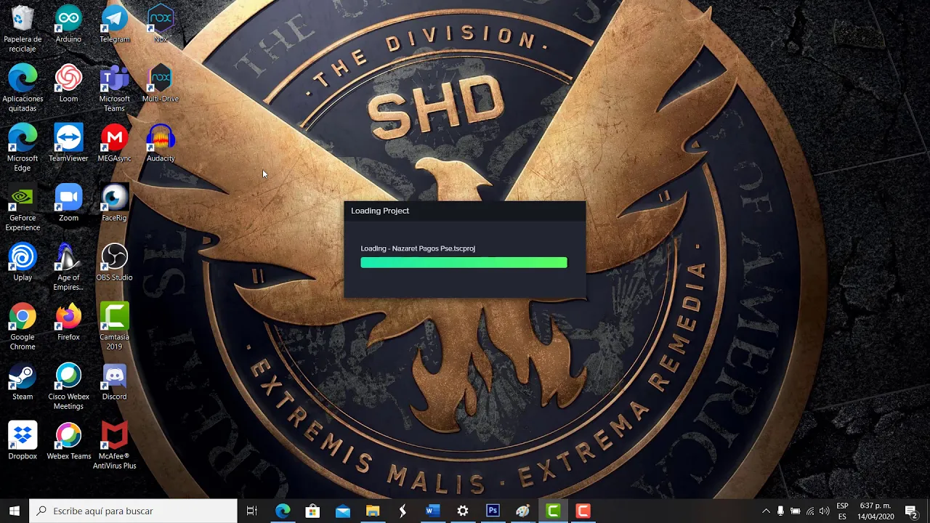The image size is (930, 523).
Task: Switch the ESP ES input language
Action: (x=842, y=511)
